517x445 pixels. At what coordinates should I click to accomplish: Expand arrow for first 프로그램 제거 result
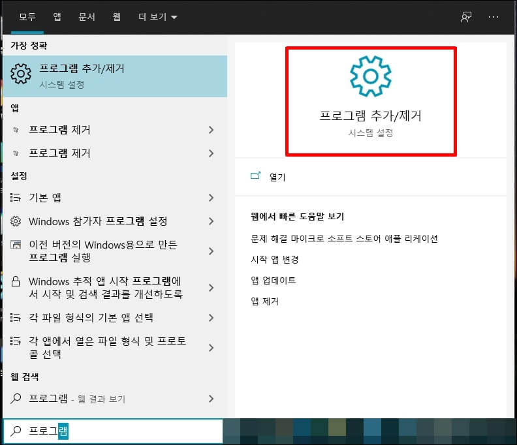(211, 130)
